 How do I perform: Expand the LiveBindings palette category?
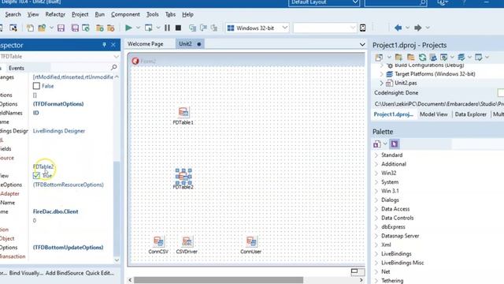pos(376,254)
